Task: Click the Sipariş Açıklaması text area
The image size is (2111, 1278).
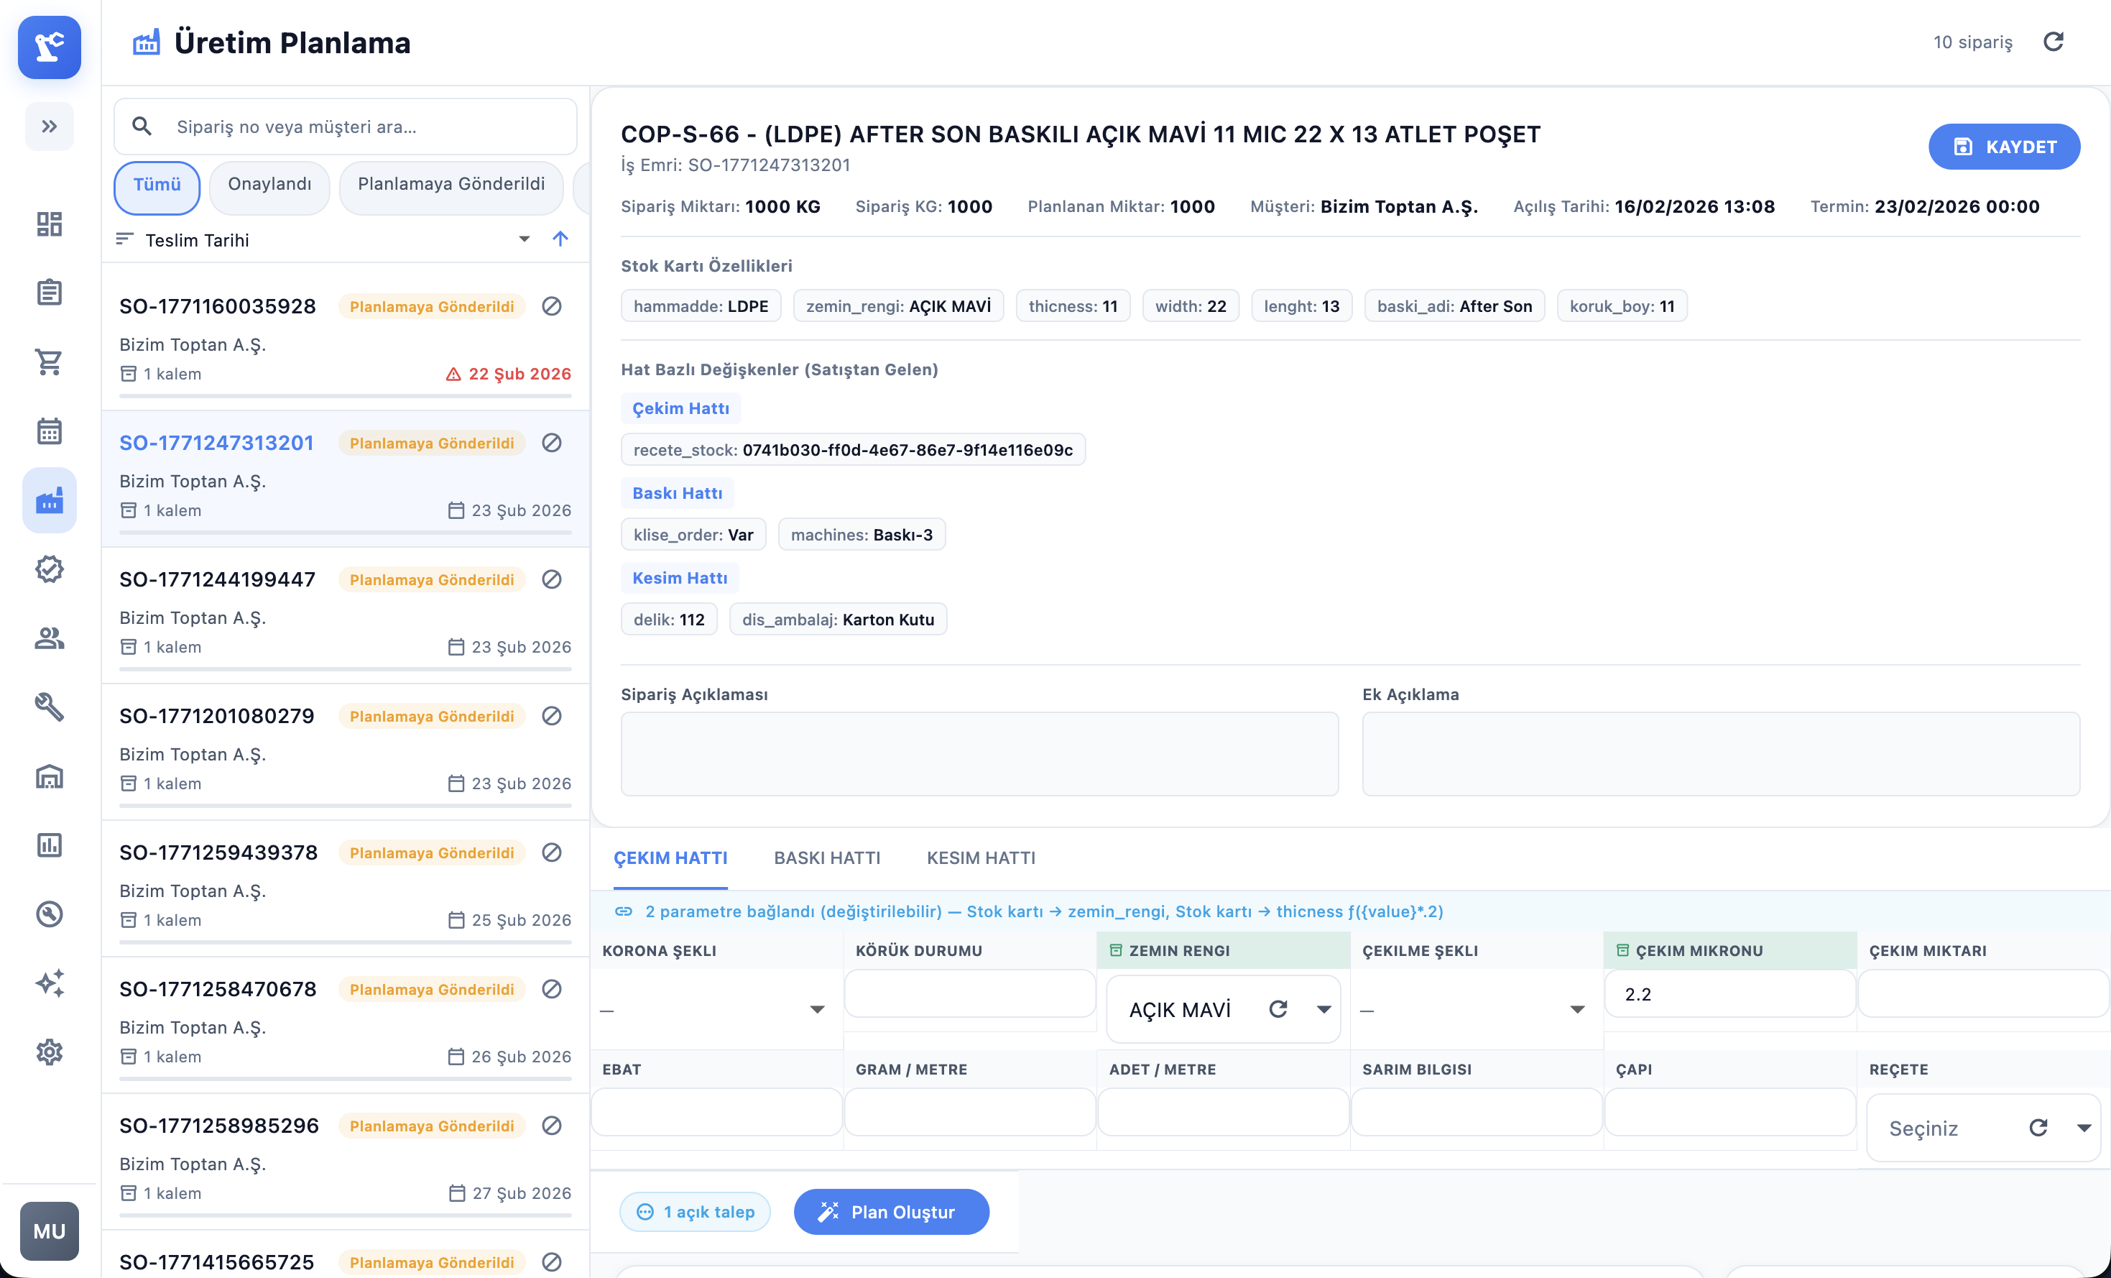Action: click(x=979, y=754)
